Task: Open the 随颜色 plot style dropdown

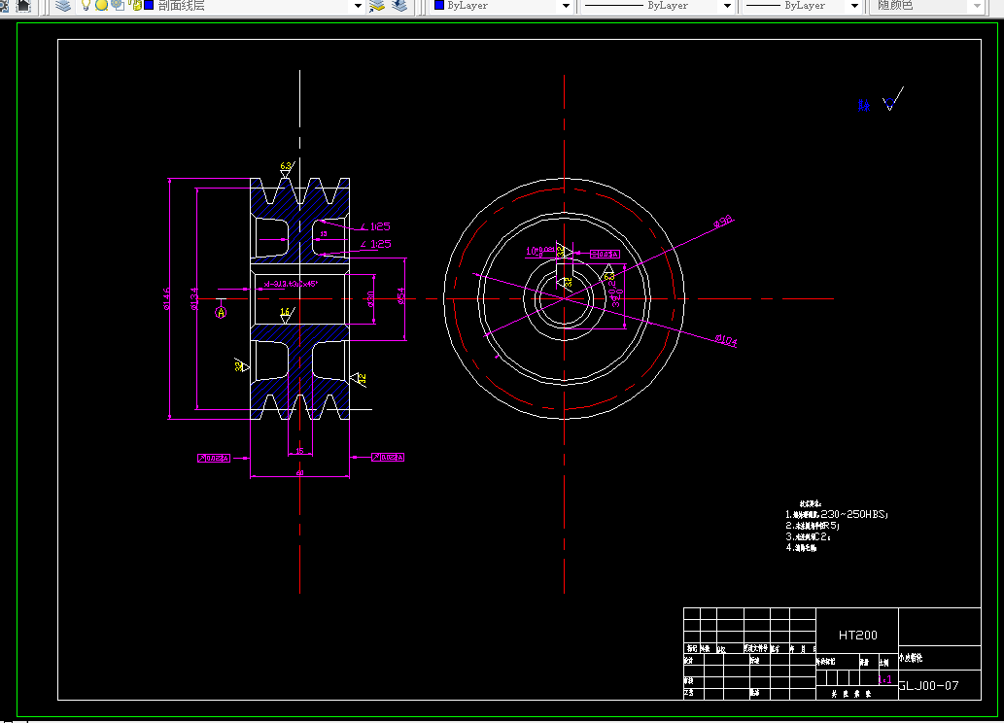Action: [x=977, y=6]
